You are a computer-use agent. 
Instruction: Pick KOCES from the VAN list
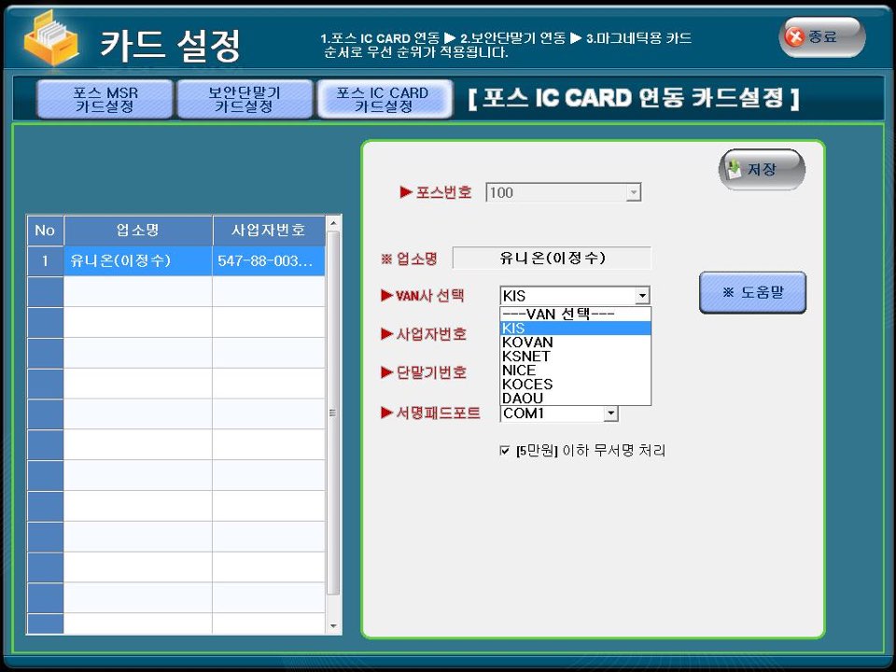tap(527, 385)
